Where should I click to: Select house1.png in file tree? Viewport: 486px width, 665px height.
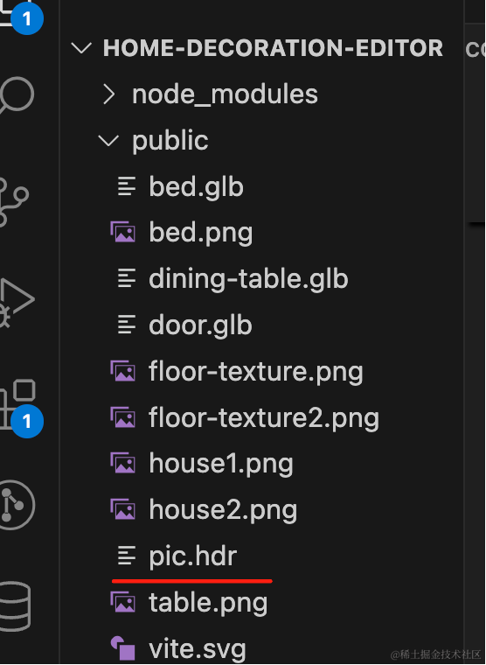(x=221, y=464)
